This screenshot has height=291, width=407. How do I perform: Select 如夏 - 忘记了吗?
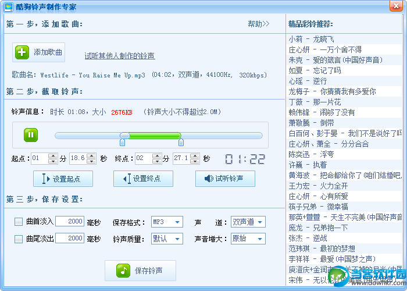tap(344, 70)
